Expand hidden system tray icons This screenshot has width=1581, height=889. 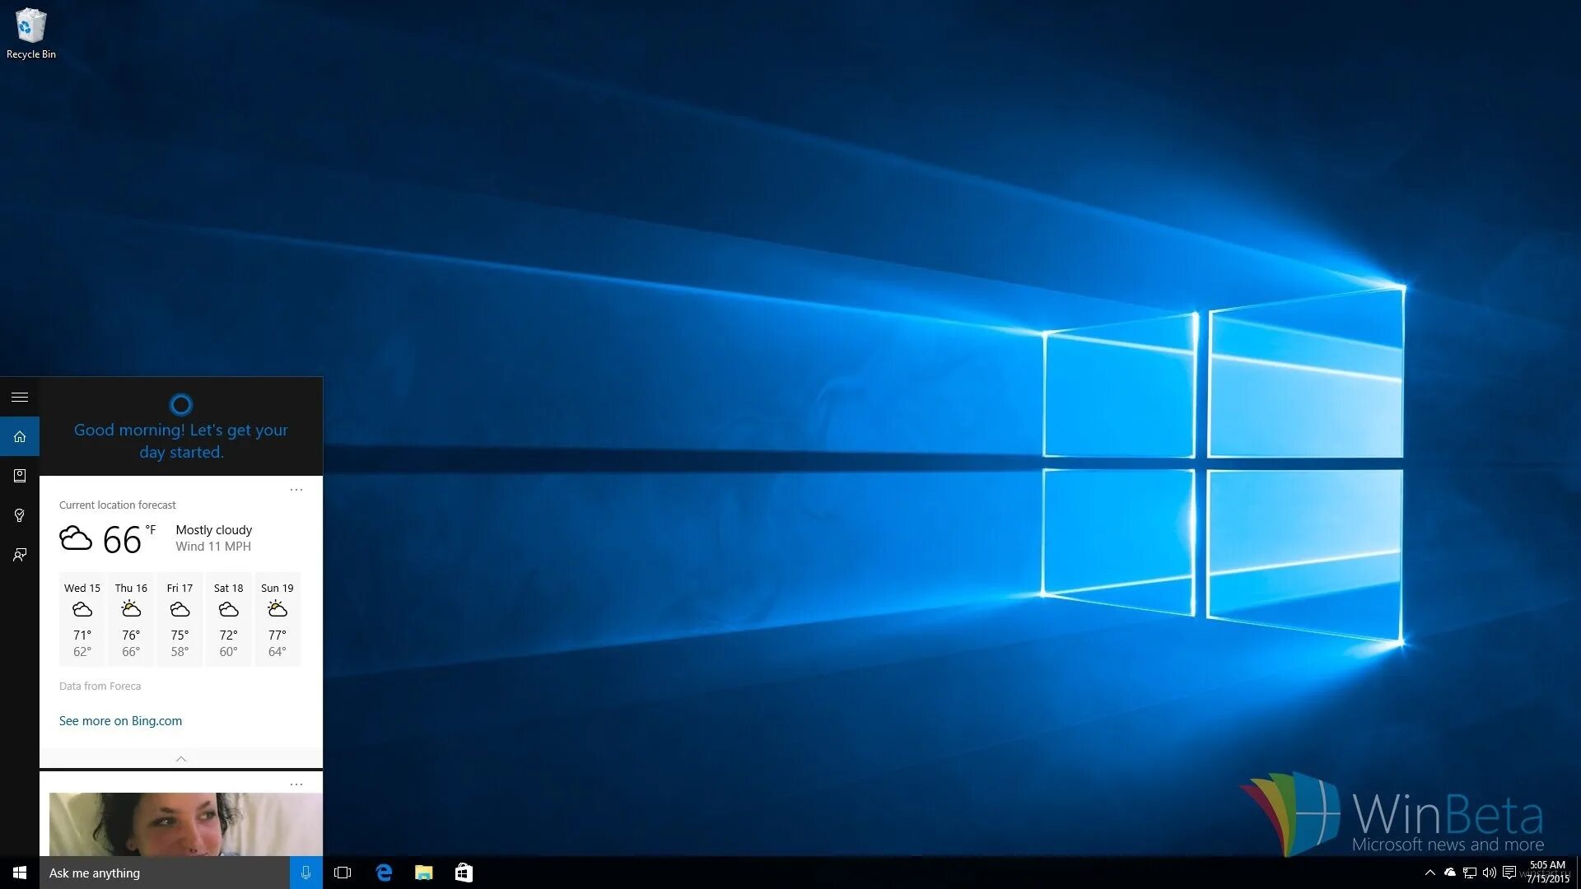pos(1429,872)
